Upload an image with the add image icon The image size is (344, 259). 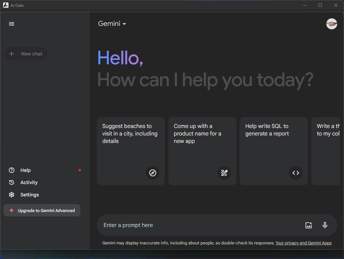pos(309,225)
